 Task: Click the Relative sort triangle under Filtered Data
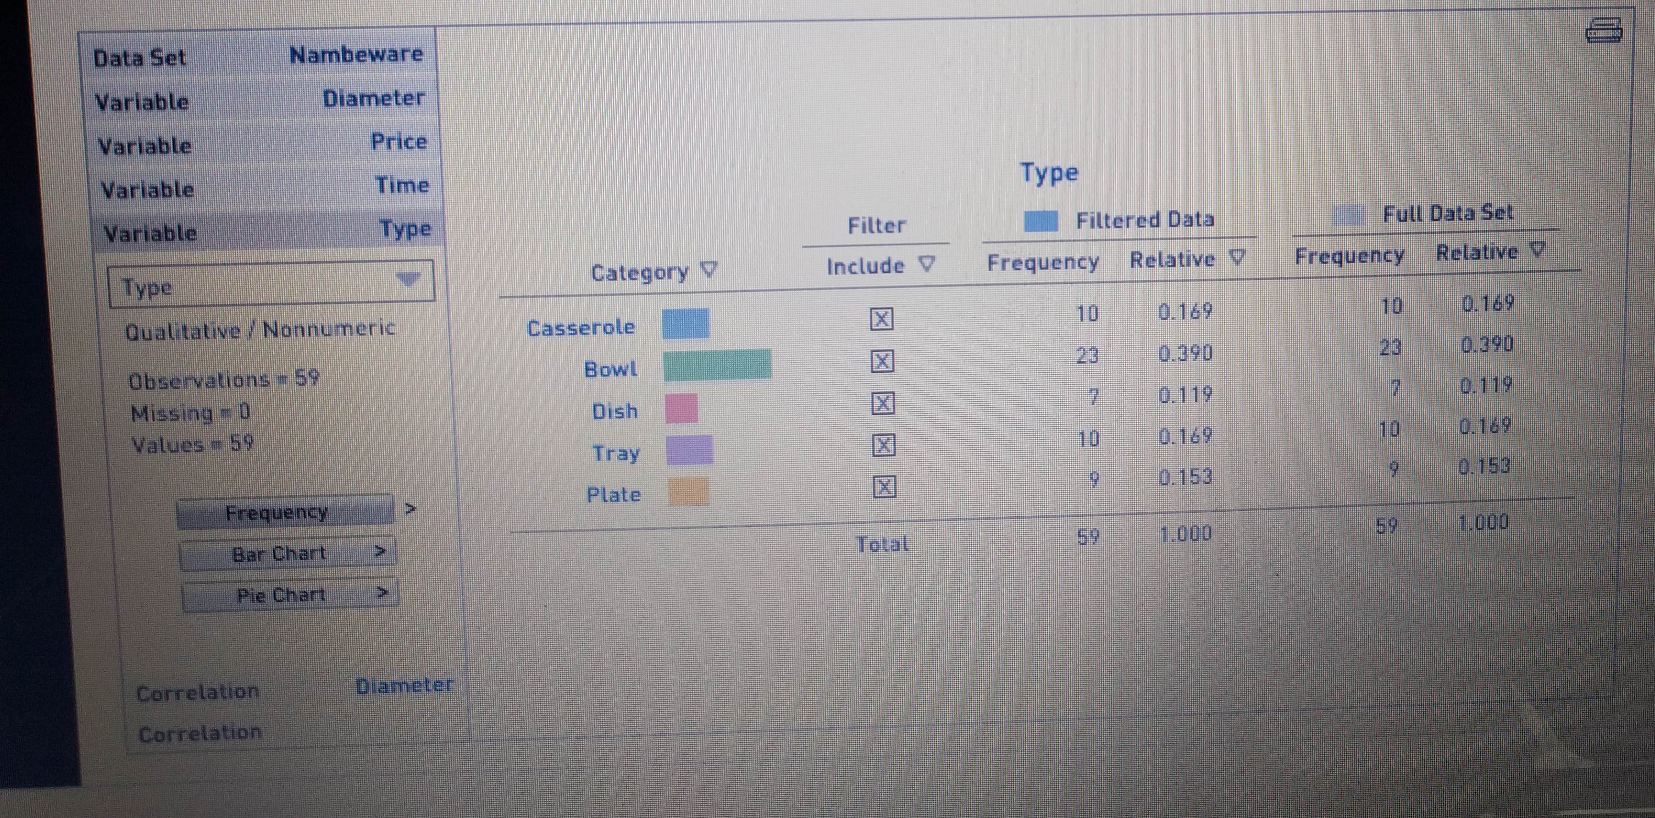[x=1237, y=258]
